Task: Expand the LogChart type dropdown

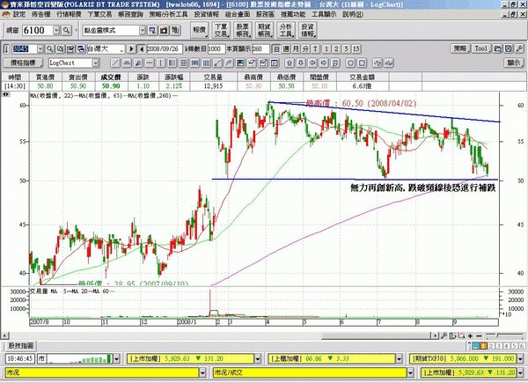Action: [96, 63]
